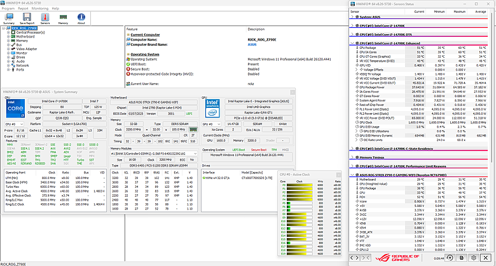The image size is (496, 266).
Task: Select the +12V sensor row
Action: tap(419, 219)
